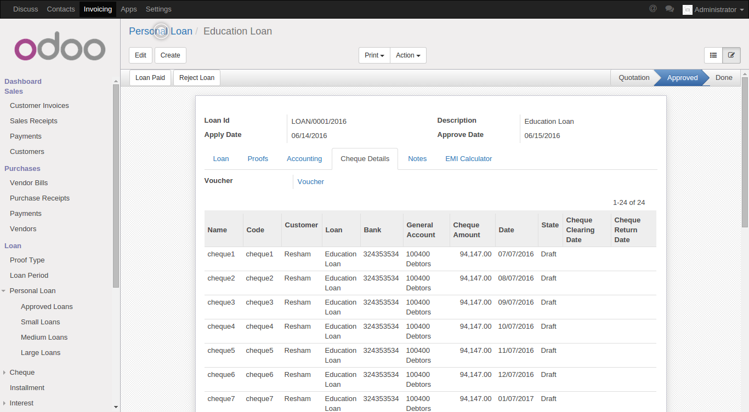Open the Print dropdown
749x412 pixels.
click(x=374, y=55)
